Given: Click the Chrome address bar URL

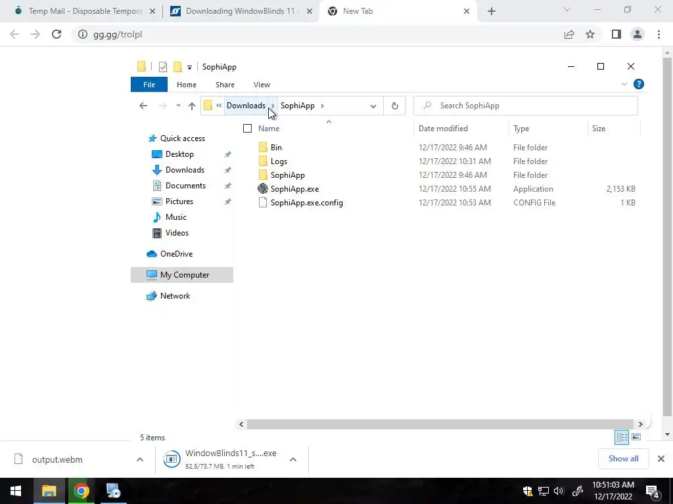Looking at the screenshot, I should pyautogui.click(x=118, y=34).
